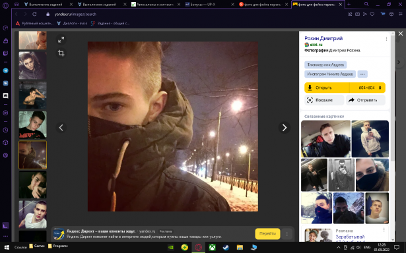
Task: Open the mail icon in tab bar
Action: 17,5
